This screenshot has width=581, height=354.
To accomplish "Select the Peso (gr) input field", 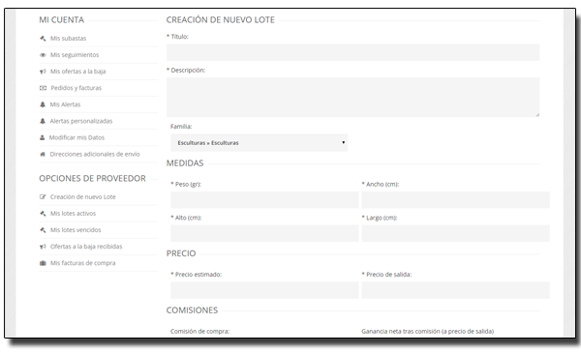I will 264,200.
